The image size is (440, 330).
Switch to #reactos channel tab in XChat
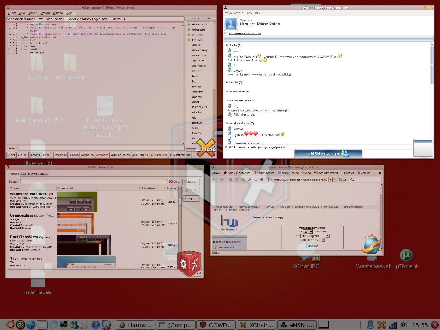click(x=102, y=155)
